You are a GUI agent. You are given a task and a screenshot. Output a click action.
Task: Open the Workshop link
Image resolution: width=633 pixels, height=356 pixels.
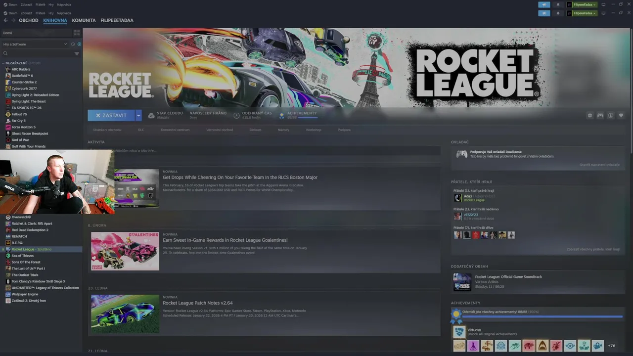tap(314, 130)
